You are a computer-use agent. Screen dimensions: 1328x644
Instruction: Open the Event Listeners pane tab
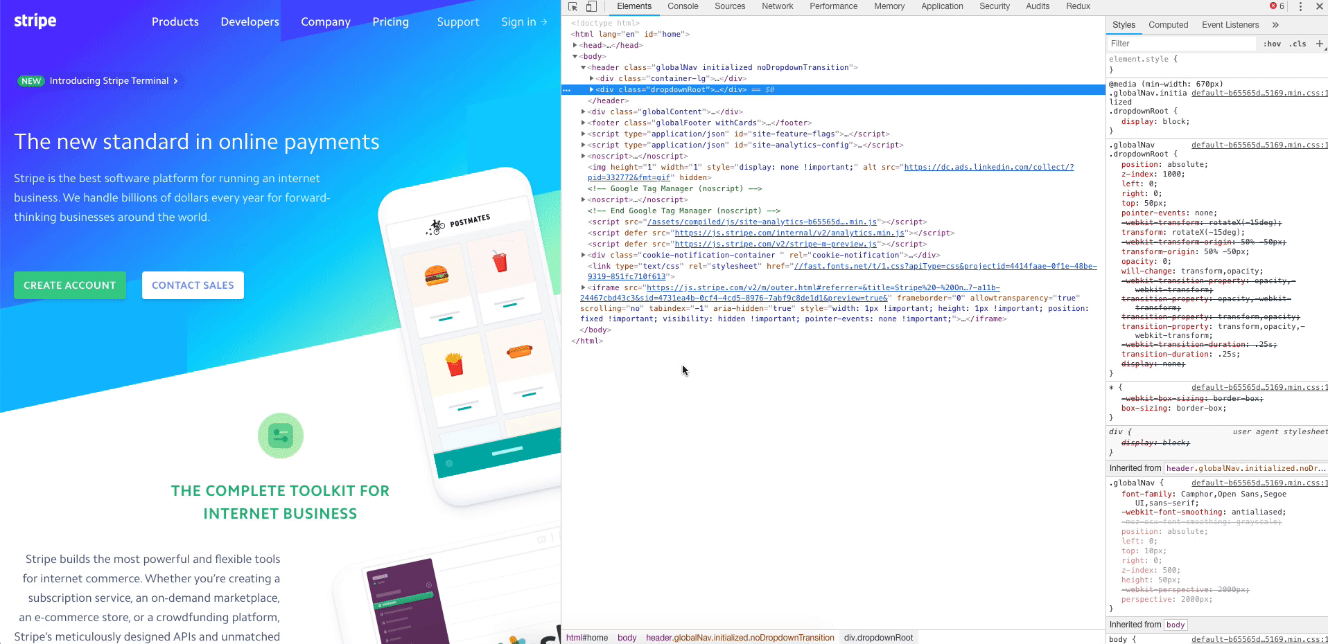[1230, 25]
